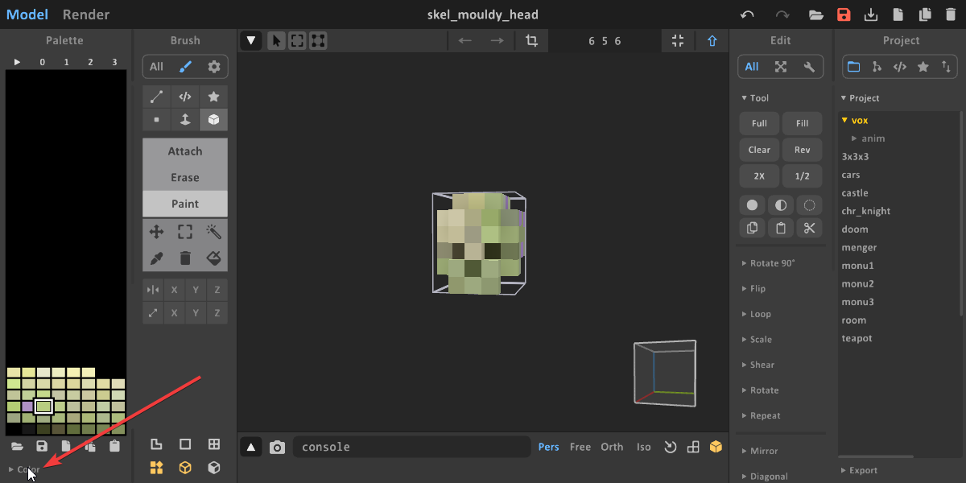This screenshot has height=483, width=966.
Task: Toggle the yellow cube icon beside Iso
Action: click(716, 447)
